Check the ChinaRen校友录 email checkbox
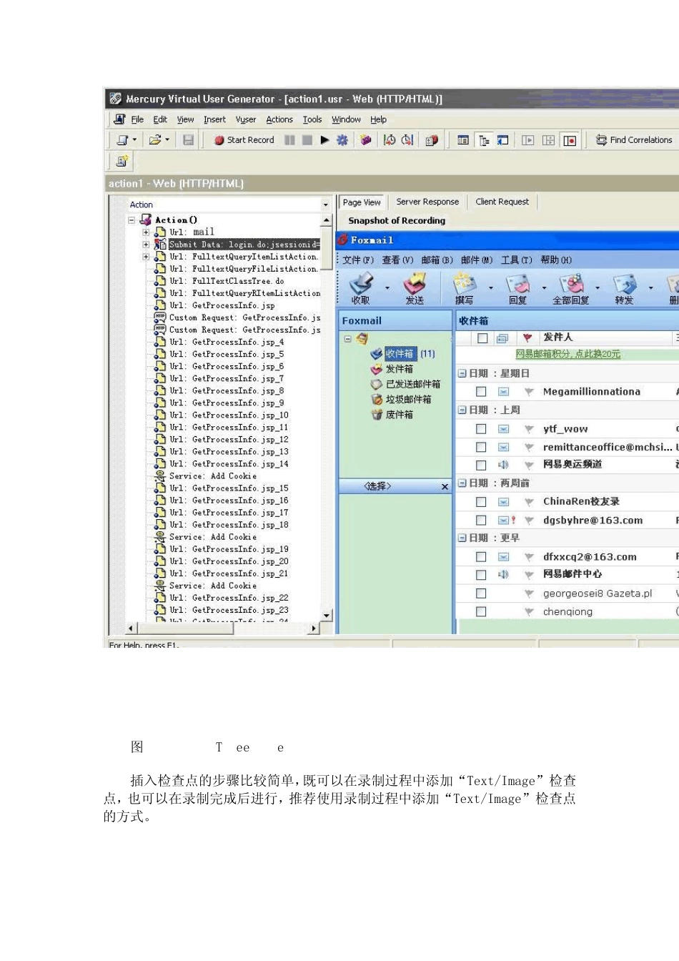The height and width of the screenshot is (961, 679). [x=481, y=502]
